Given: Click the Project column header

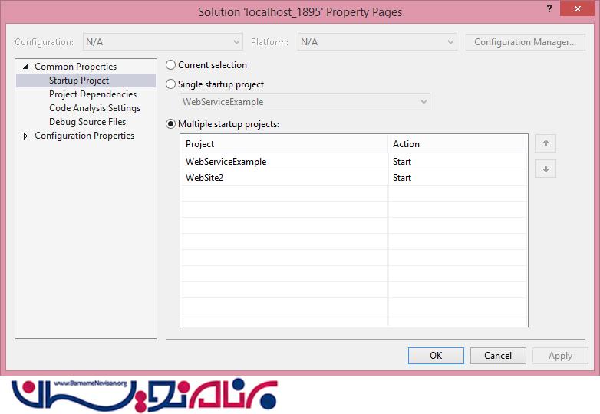Looking at the screenshot, I should point(284,144).
